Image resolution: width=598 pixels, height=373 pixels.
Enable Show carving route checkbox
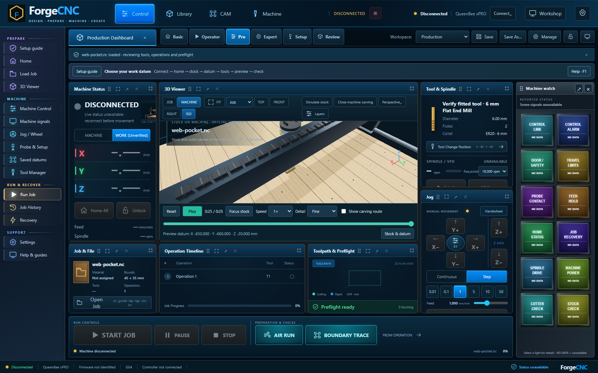343,211
